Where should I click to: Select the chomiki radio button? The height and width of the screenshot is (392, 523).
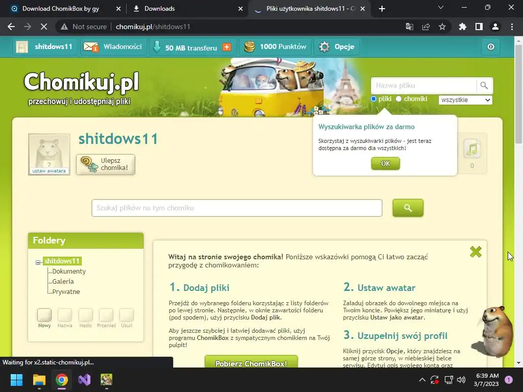coord(398,99)
